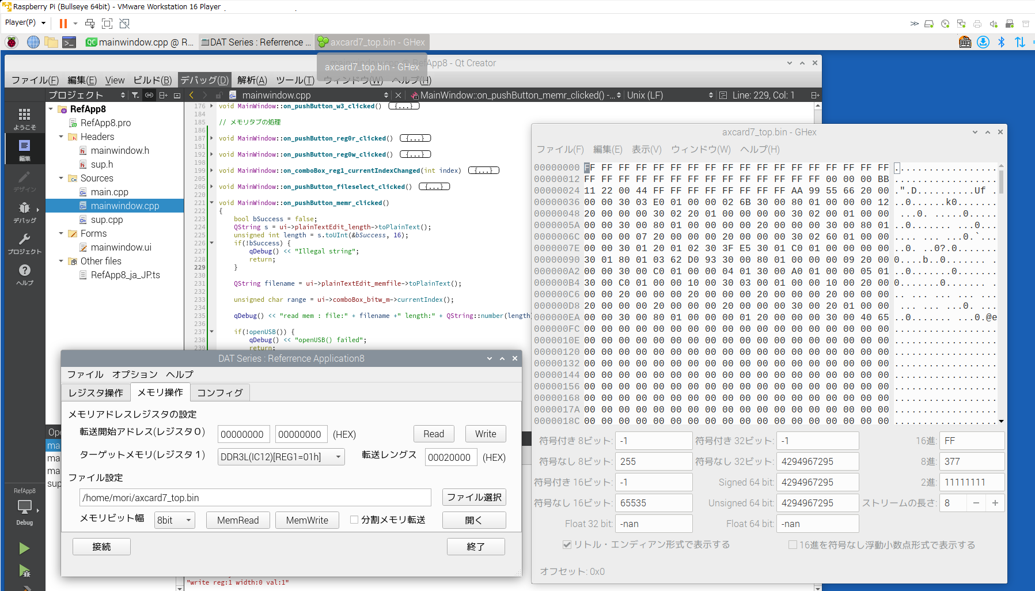1035x591 pixels.
Task: Edit transfer length field 00020000
Action: click(x=451, y=457)
